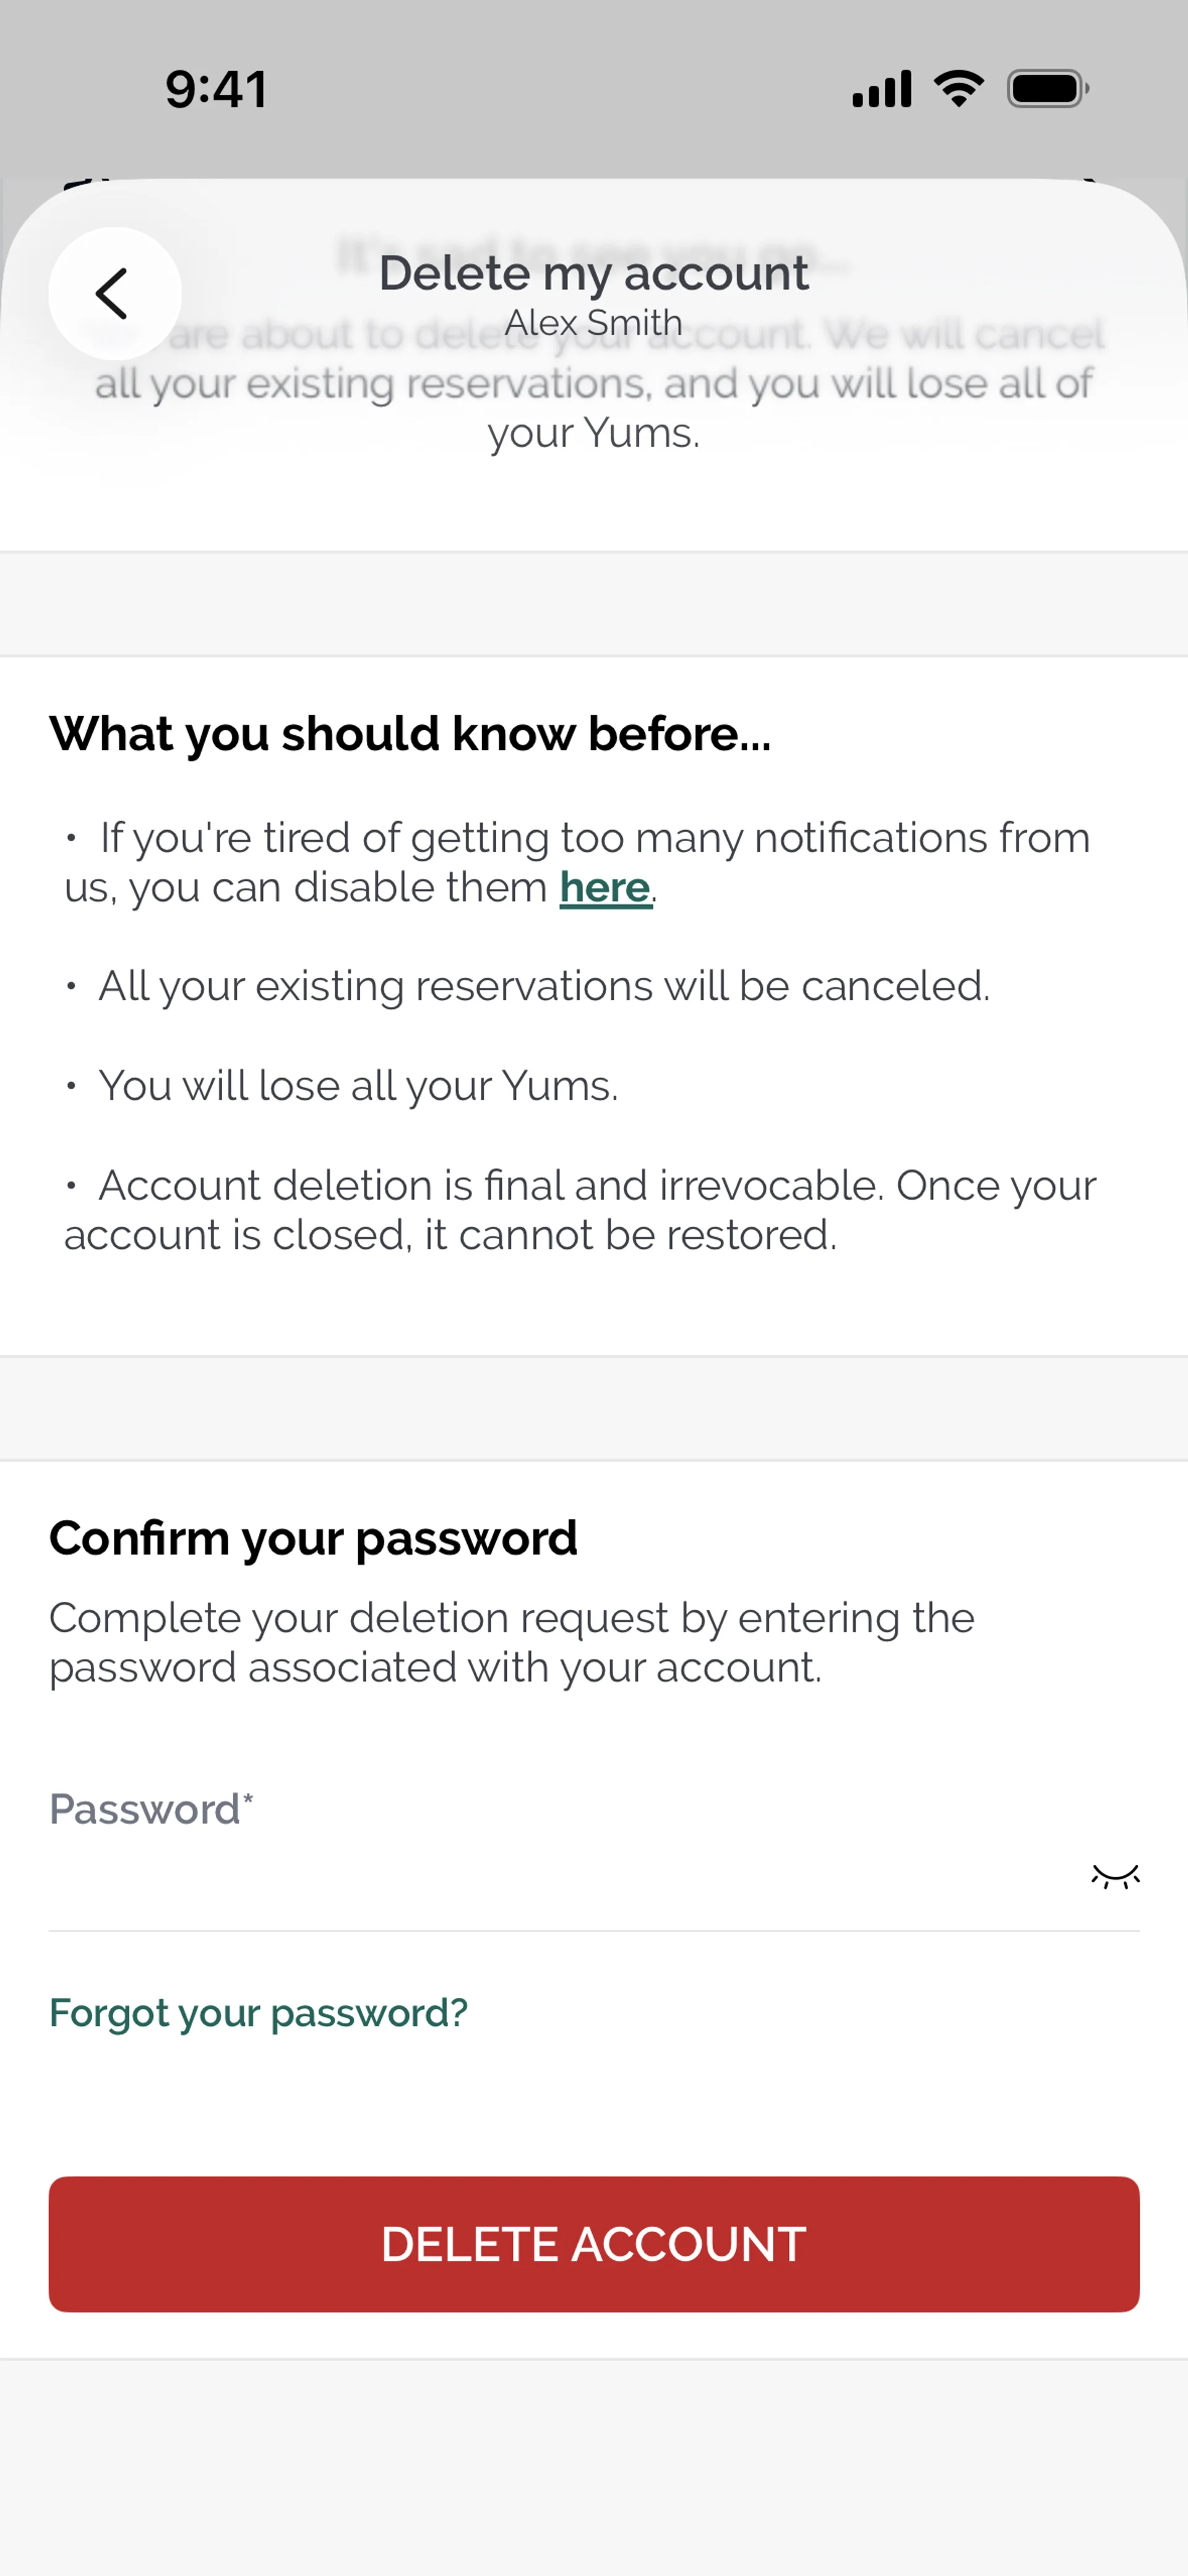The height and width of the screenshot is (2576, 1188).
Task: Tap the back arrow button
Action: [x=114, y=293]
